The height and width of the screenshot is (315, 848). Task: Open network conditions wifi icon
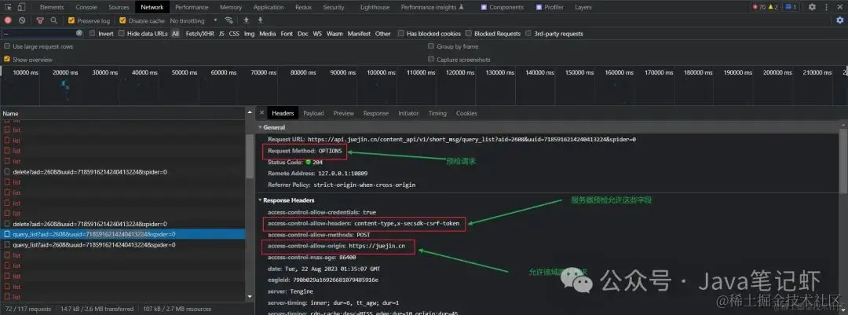228,20
